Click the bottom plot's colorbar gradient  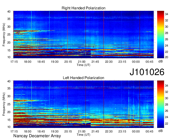pyautogui.click(x=160, y=104)
